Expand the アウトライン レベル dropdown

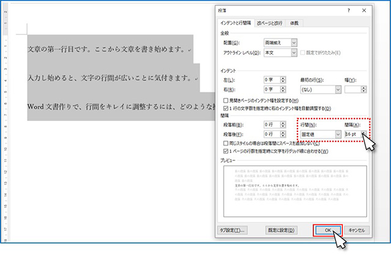click(x=294, y=52)
